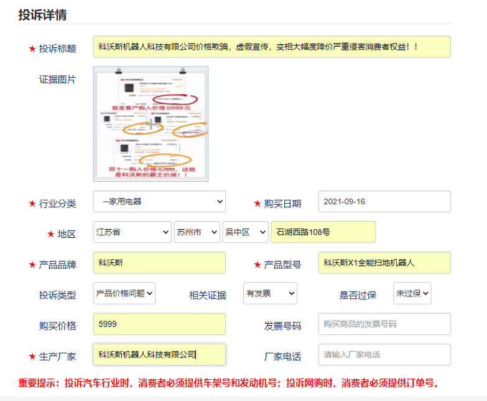The width and height of the screenshot is (487, 401).
Task: Click the 投诉标题 field label
Action: coord(57,49)
